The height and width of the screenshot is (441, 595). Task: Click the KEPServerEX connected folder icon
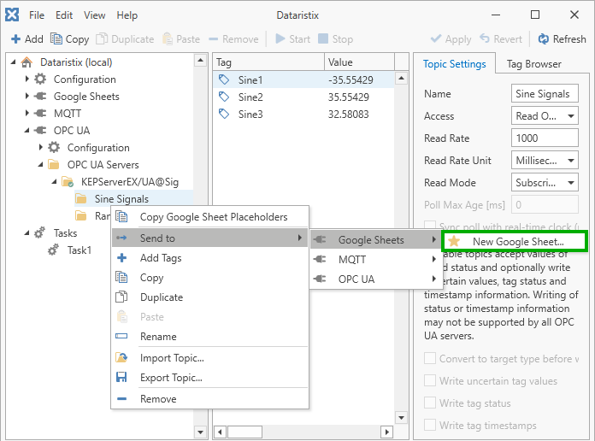[68, 182]
